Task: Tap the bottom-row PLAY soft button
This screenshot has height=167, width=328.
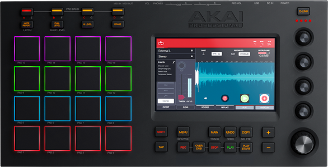Action: [245, 107]
